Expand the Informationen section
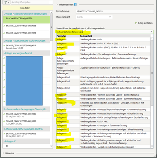Image resolution: width=157 pixels, height=158 pixels. point(57,4)
